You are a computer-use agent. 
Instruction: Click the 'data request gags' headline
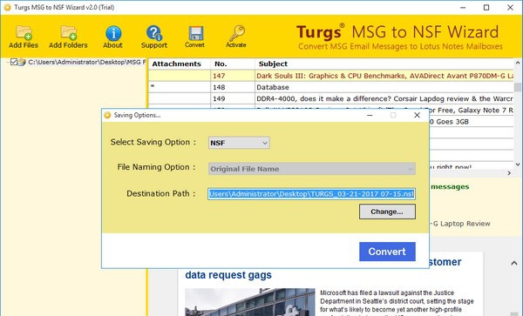(x=228, y=275)
